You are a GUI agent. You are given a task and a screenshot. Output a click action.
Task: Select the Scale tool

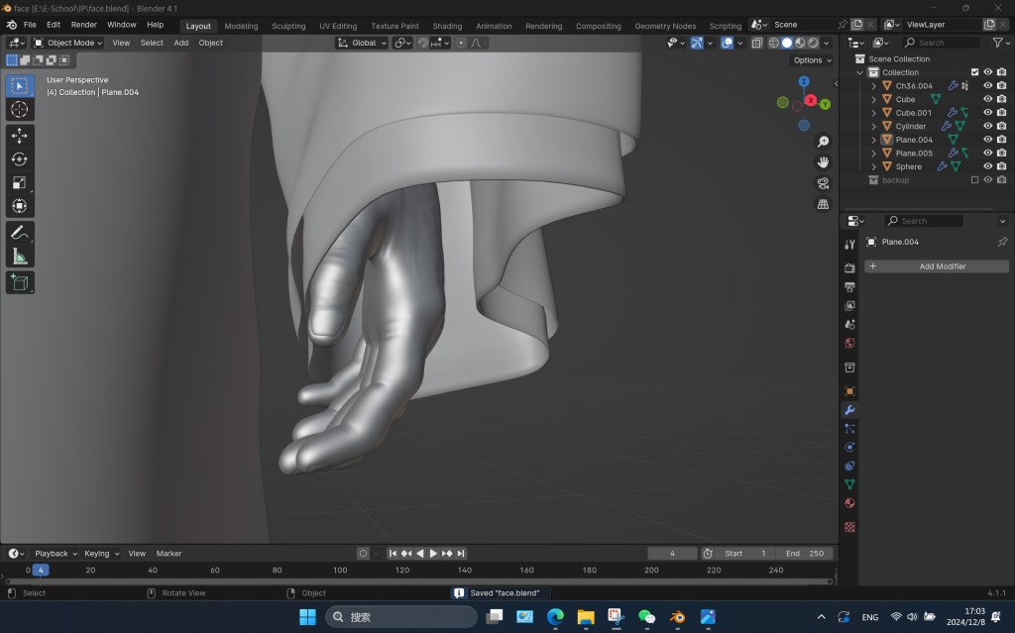tap(19, 182)
